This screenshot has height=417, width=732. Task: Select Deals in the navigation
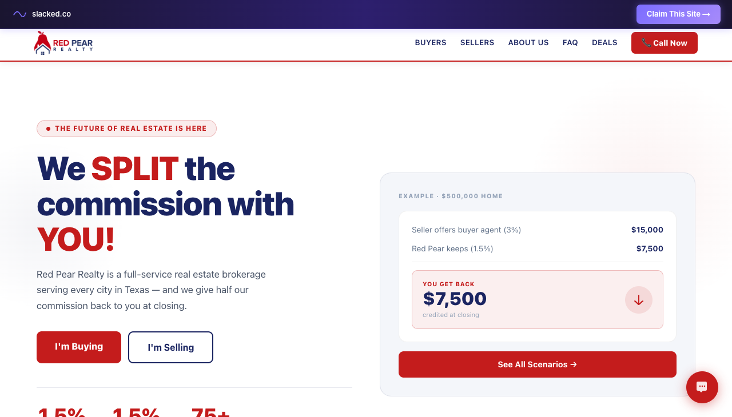point(604,43)
